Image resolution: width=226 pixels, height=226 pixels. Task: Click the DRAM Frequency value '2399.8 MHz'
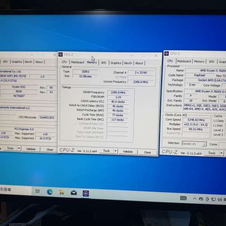pyautogui.click(x=118, y=93)
